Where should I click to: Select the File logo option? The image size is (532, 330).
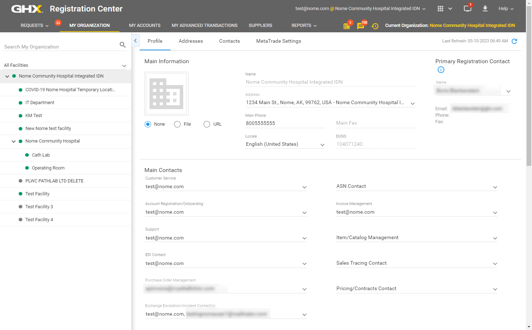[x=177, y=124]
